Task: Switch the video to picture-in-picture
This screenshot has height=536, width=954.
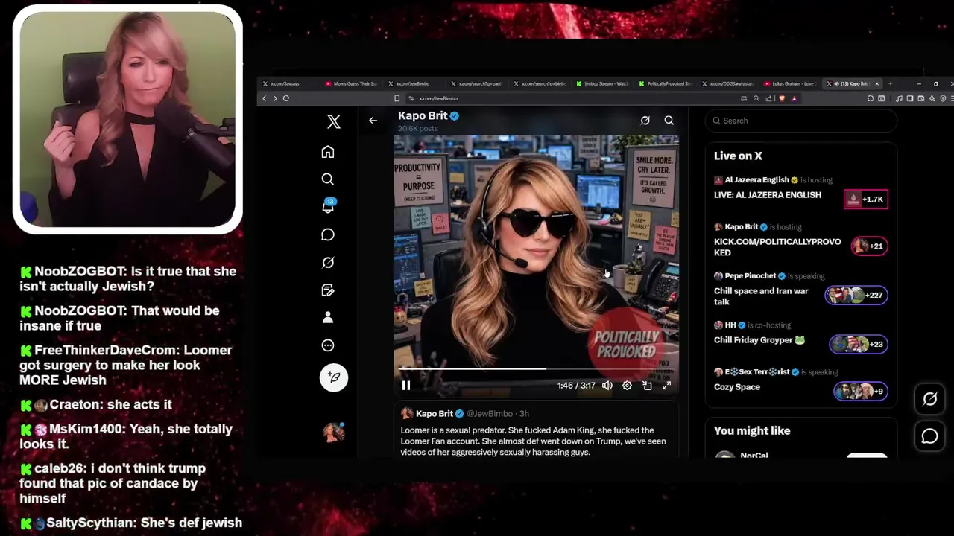Action: click(x=647, y=385)
